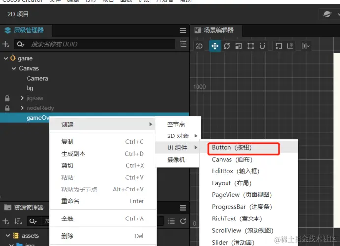
Task: Collapse the Canvas node
Action: 14,68
